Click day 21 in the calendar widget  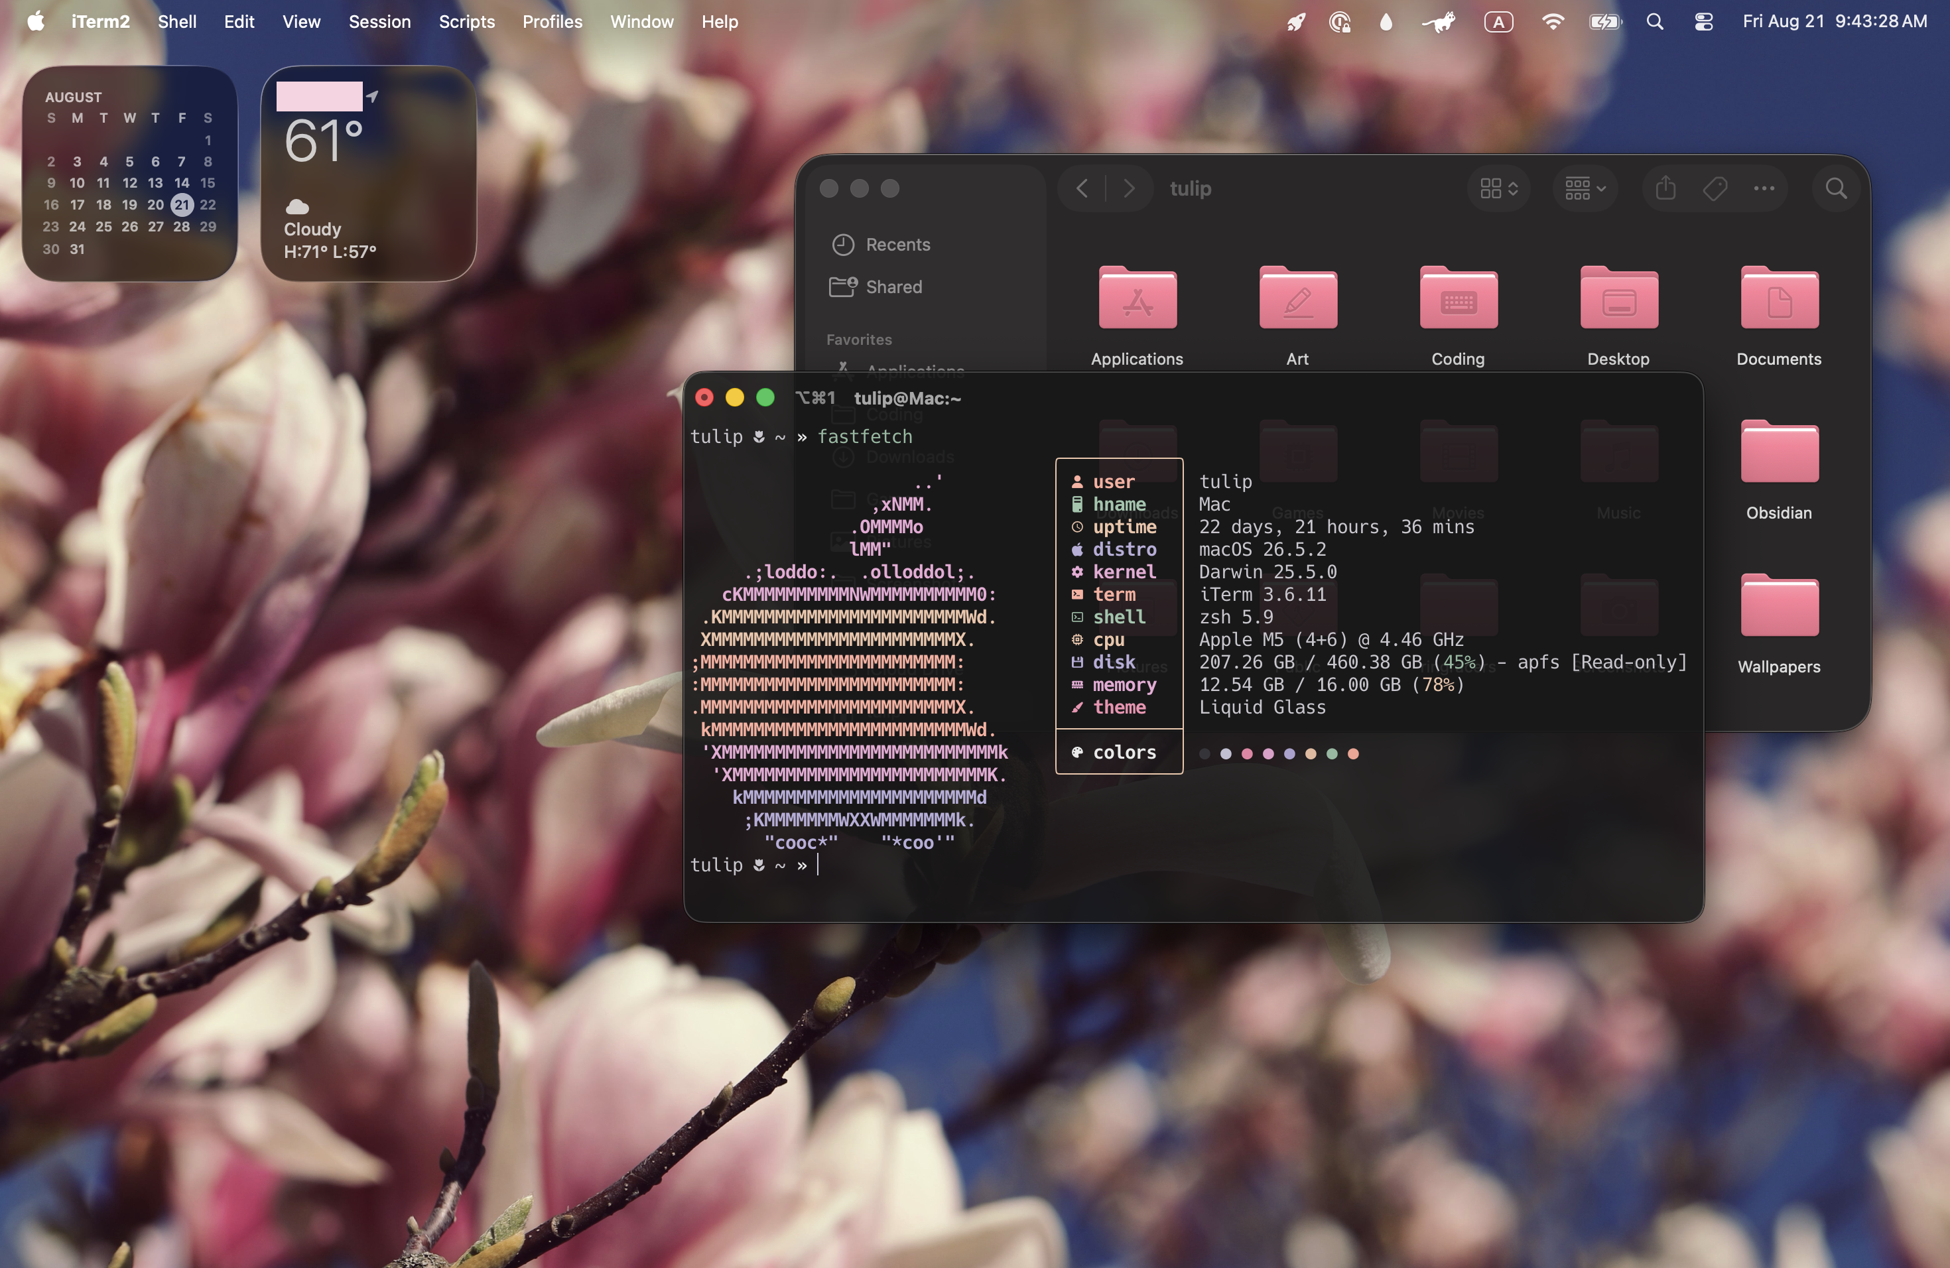tap(182, 205)
